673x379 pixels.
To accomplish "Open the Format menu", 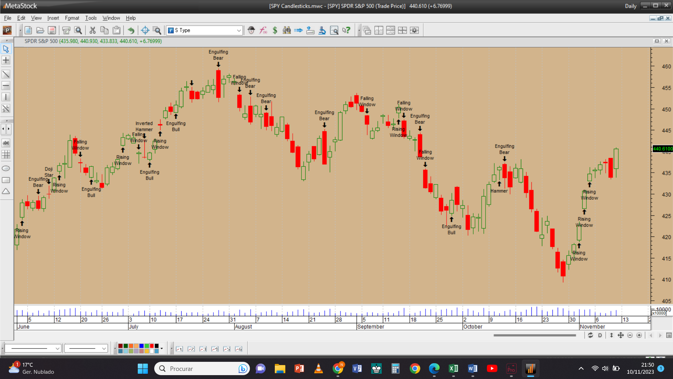I will coord(72,18).
